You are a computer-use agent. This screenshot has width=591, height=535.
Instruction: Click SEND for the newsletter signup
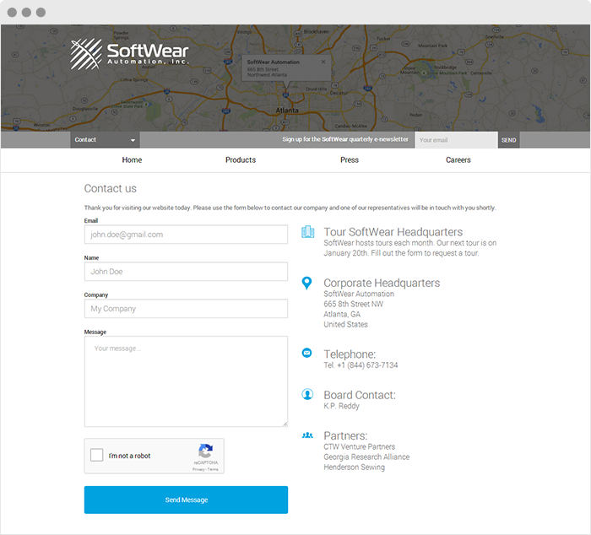508,140
